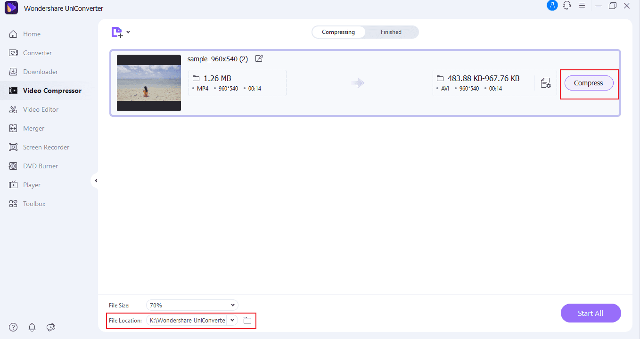Click the rename pencil icon beside filename
This screenshot has width=640, height=339.
tap(259, 59)
